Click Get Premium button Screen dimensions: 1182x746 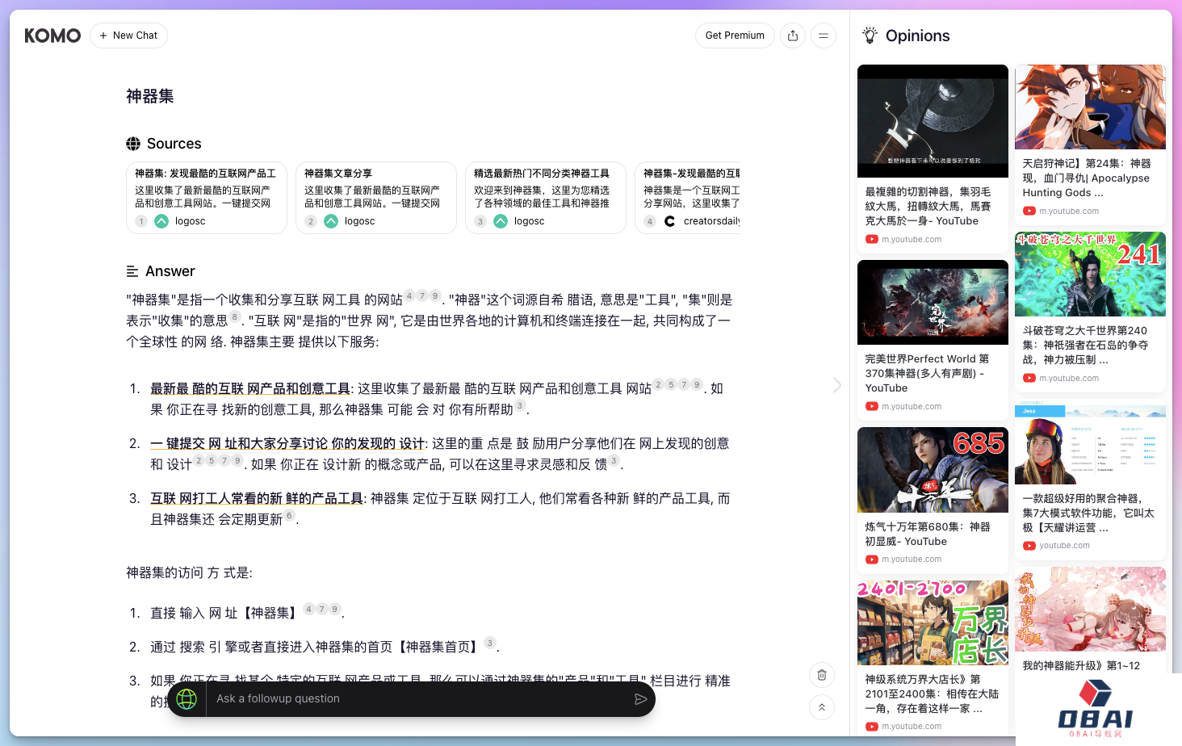click(735, 36)
